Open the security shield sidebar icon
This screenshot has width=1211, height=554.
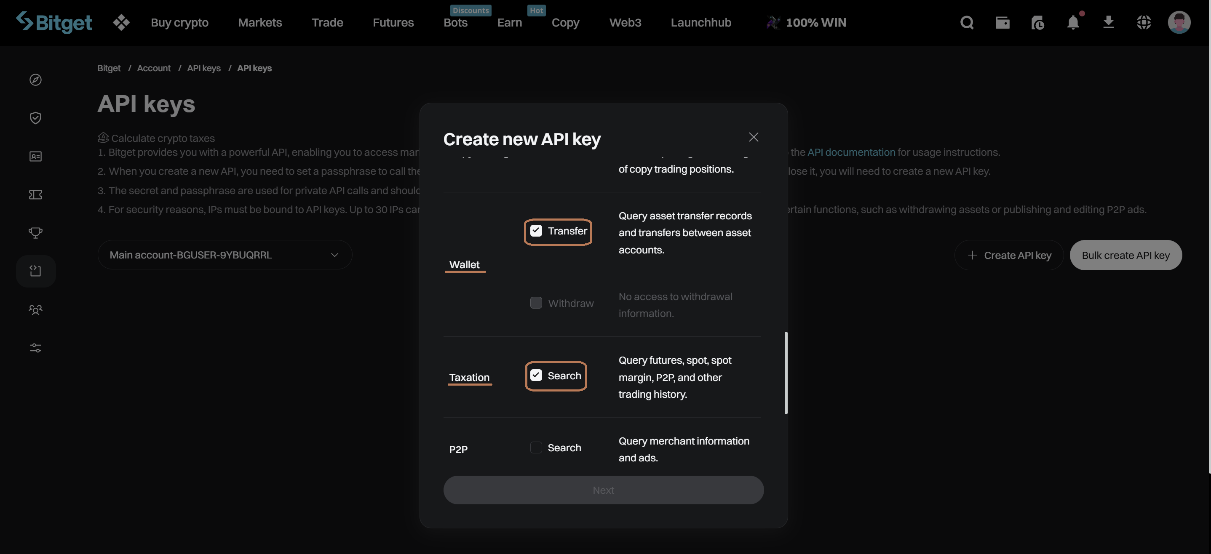pos(36,118)
